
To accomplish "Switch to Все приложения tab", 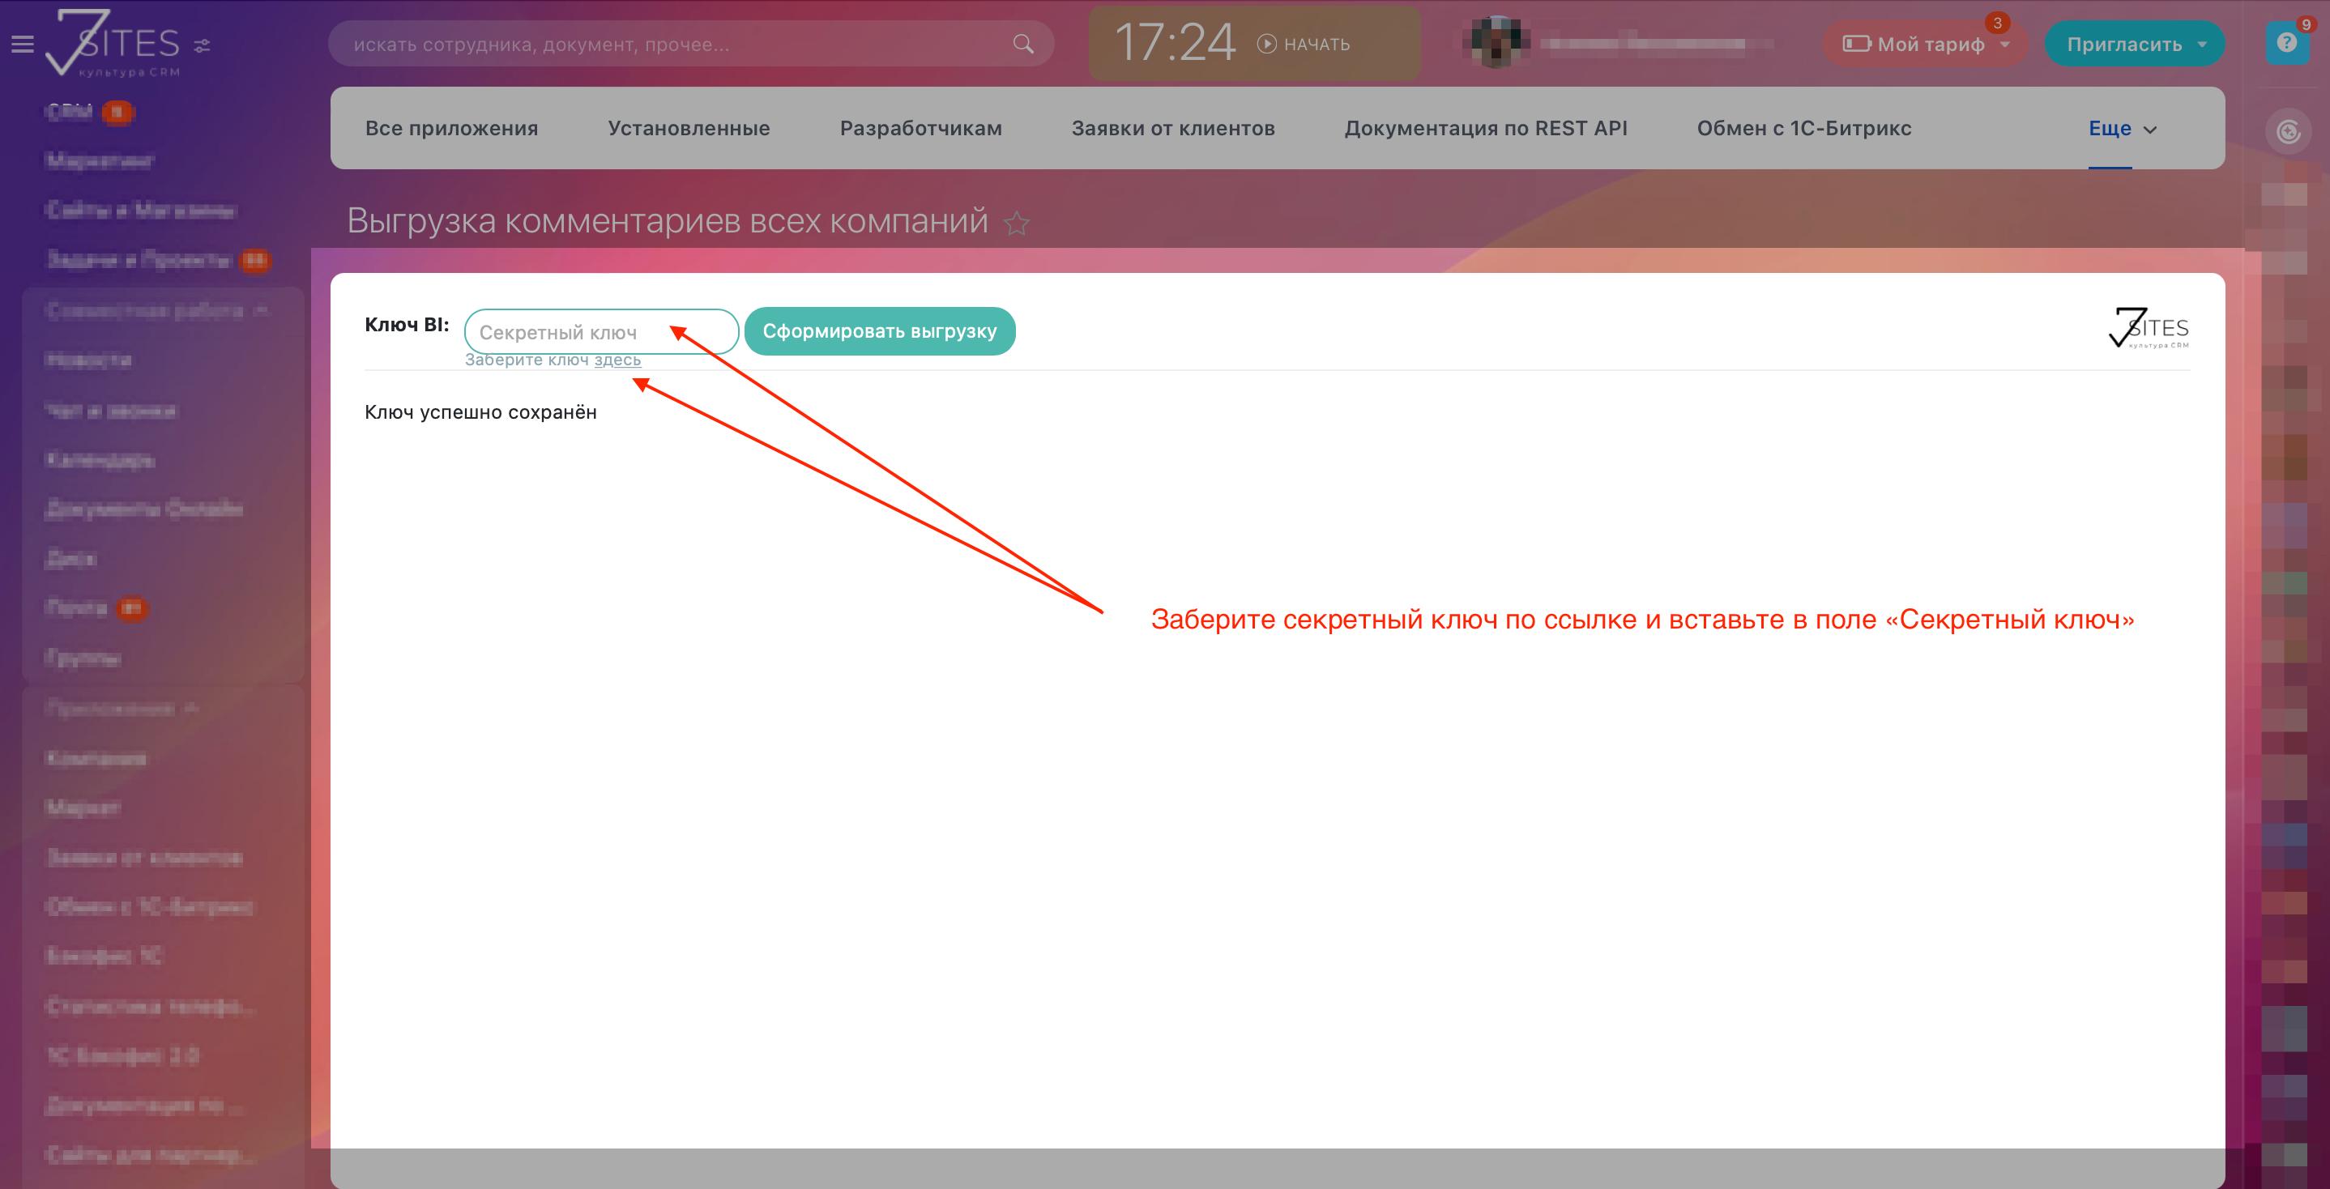I will (451, 129).
